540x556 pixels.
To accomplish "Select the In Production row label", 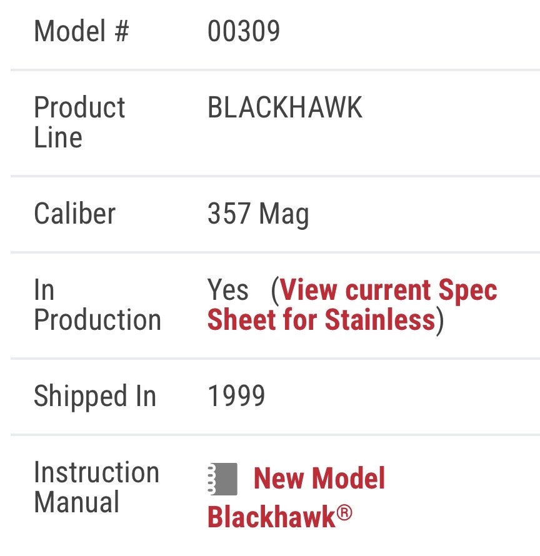I will (97, 305).
